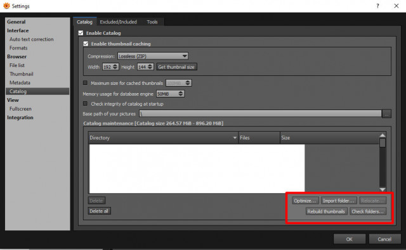This screenshot has width=406, height=250.
Task: Click the scrollbar up arrow in directory list
Action: point(383,135)
